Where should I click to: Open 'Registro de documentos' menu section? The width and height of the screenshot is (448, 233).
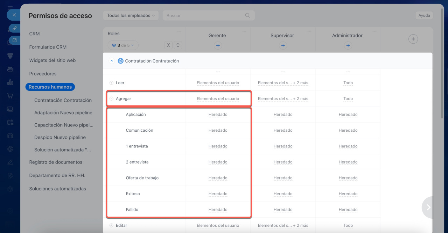point(56,162)
